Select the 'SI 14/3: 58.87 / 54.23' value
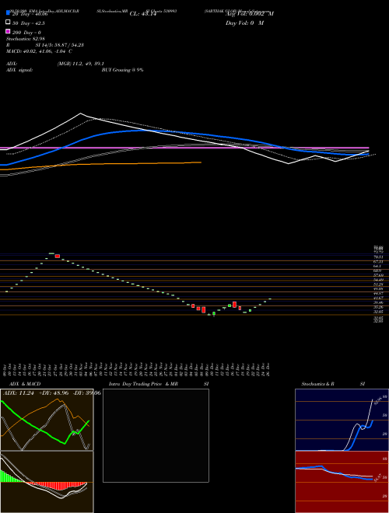 click(x=60, y=45)
